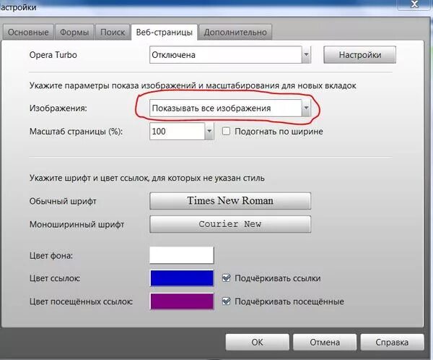Choose the Times New Roman font button
The image size is (433, 360).
pos(230,201)
